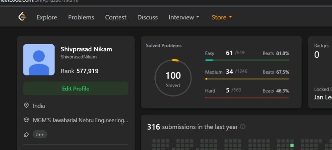This screenshot has width=332, height=150.
Task: Click the Medium problems progress bar
Action: click(247, 79)
